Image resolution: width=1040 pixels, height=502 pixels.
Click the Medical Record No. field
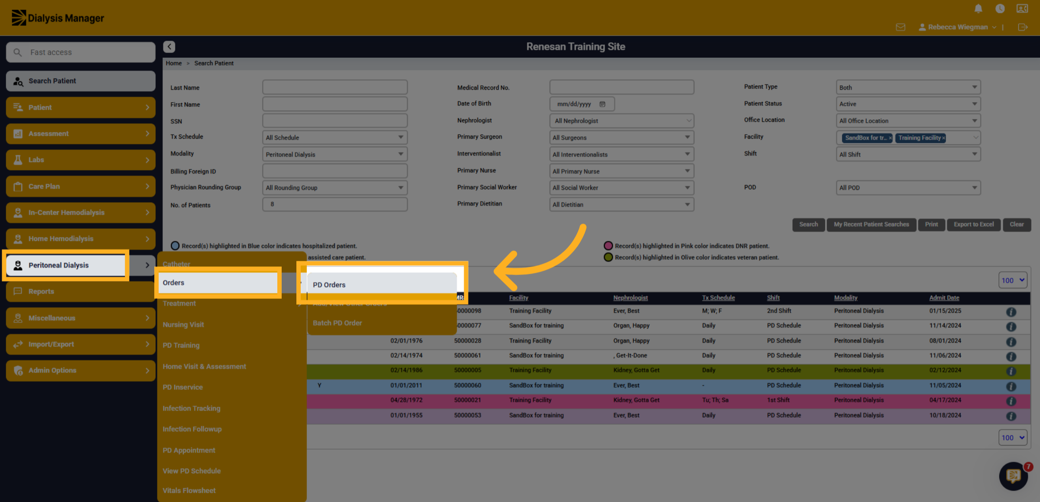[x=621, y=87]
